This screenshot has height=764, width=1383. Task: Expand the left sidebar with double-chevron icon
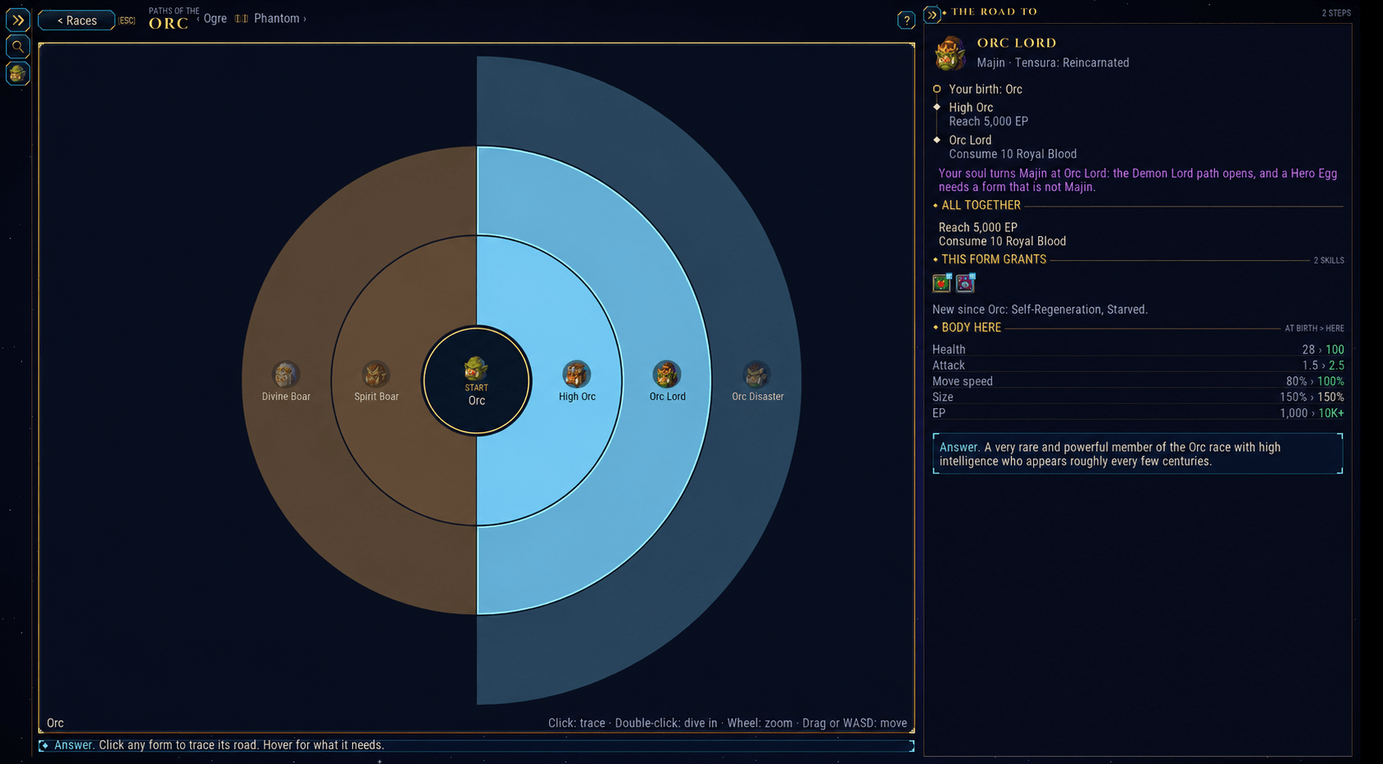tap(18, 20)
